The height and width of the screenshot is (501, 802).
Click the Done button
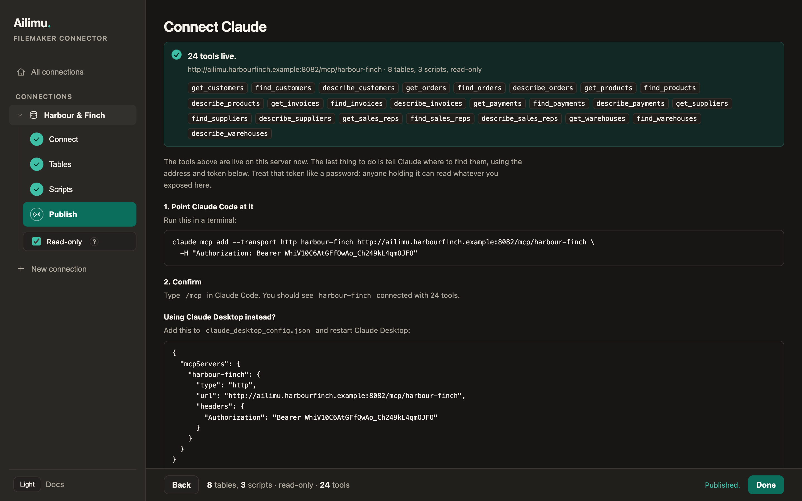click(x=766, y=485)
